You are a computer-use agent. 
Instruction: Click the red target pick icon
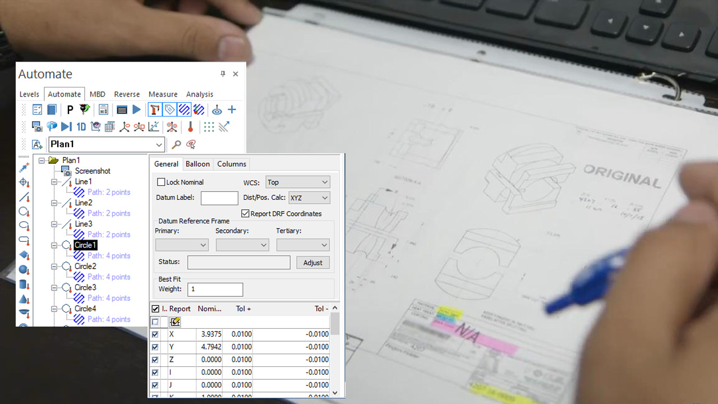click(191, 145)
